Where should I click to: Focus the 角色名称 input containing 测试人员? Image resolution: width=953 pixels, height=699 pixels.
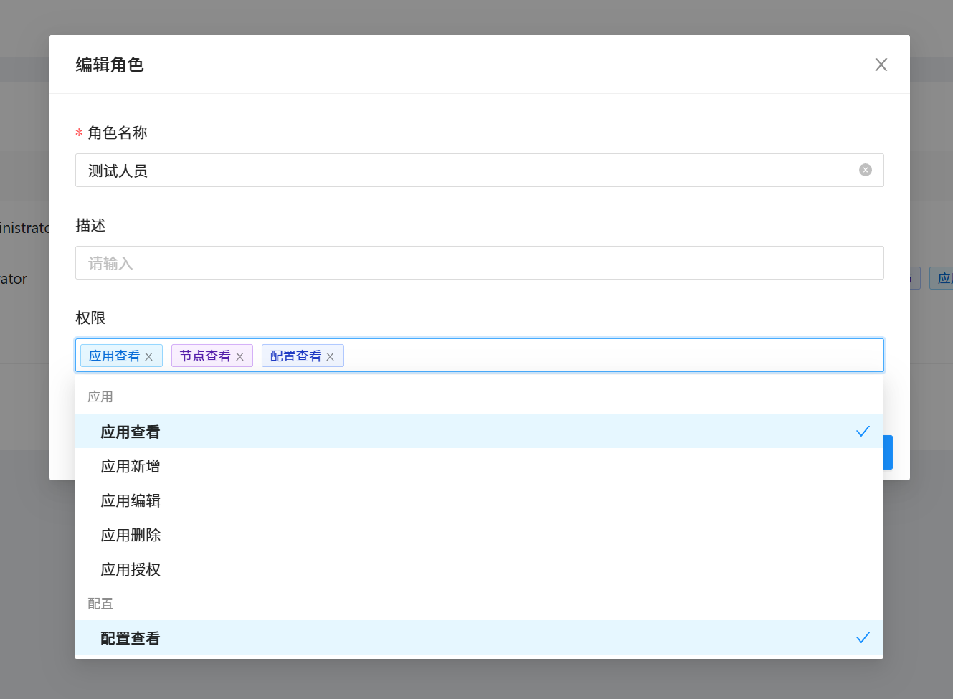click(x=466, y=171)
